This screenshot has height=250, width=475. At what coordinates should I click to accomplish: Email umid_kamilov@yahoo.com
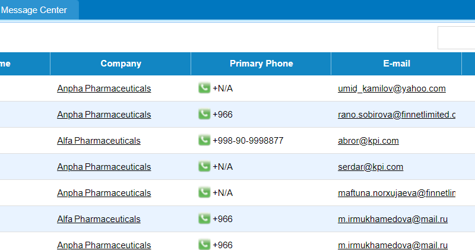pyautogui.click(x=392, y=88)
